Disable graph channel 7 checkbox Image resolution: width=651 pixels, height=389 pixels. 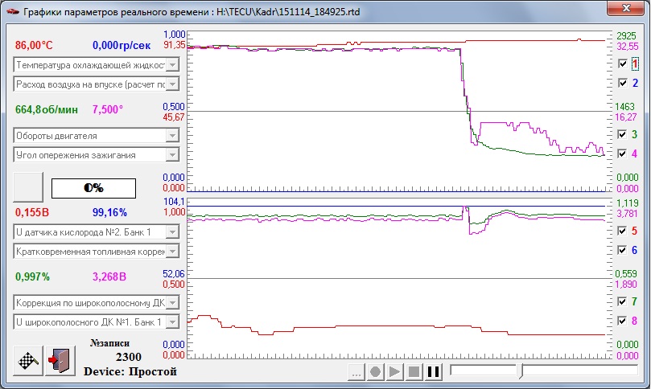coord(623,301)
